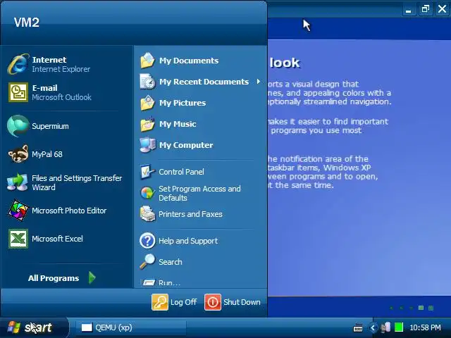Select the last green tour page square
Viewport: 451px width, 338px height.
pyautogui.click(x=431, y=308)
